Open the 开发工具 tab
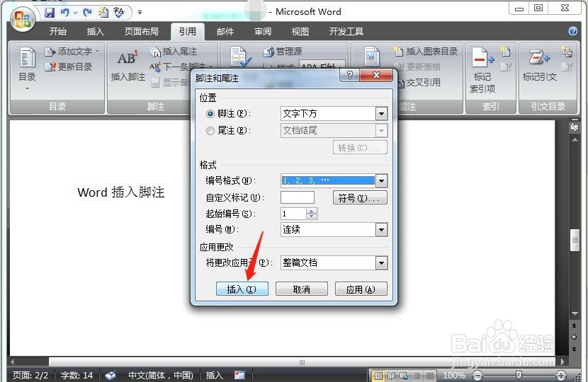Viewport: 588px width, 382px height. [346, 31]
